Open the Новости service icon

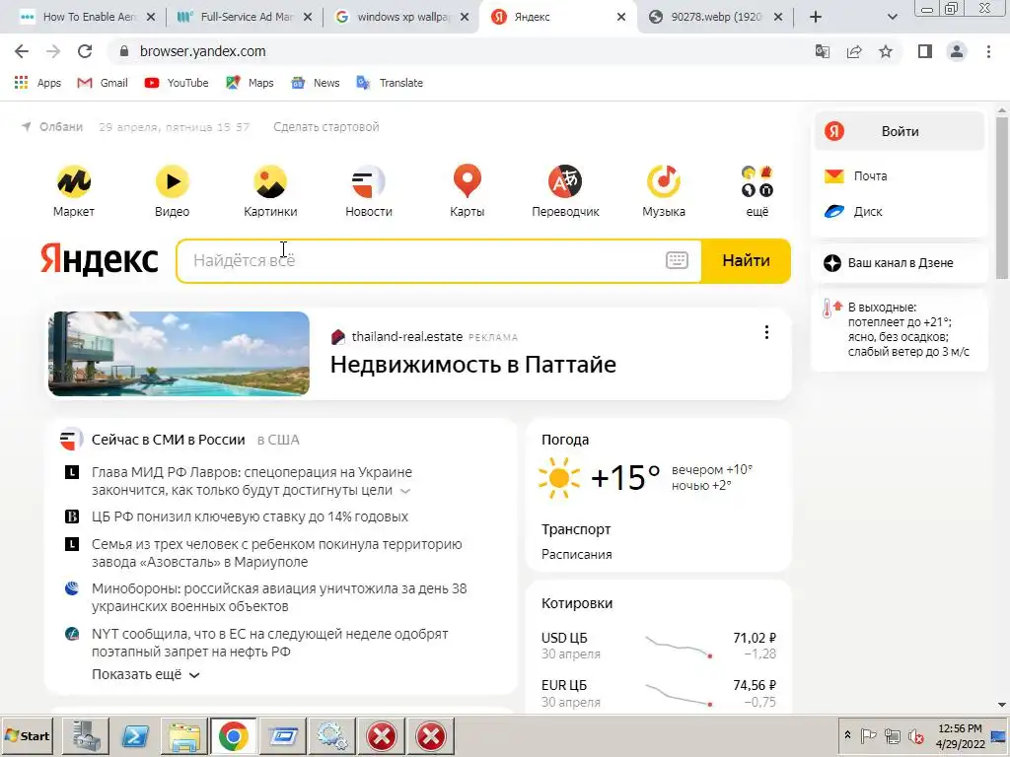point(369,191)
